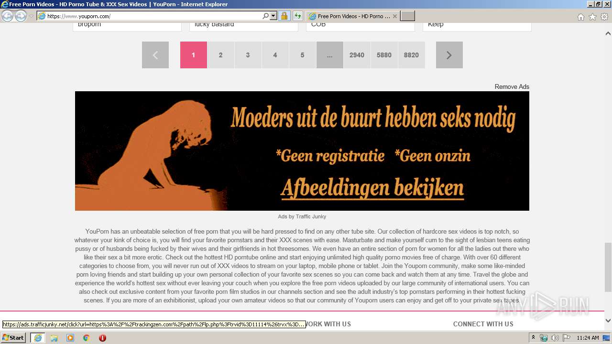Click the refresh page icon
The image size is (612, 344).
point(297,16)
